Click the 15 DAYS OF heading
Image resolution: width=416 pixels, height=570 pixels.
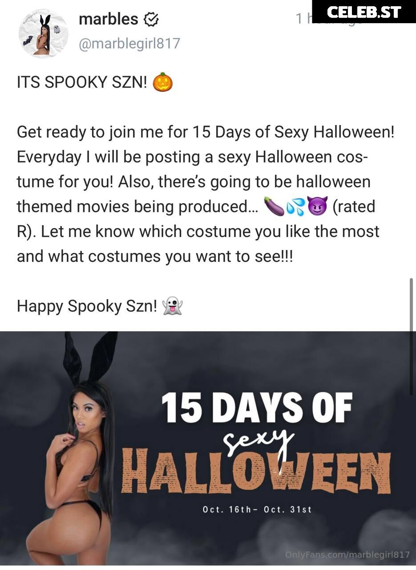[257, 407]
